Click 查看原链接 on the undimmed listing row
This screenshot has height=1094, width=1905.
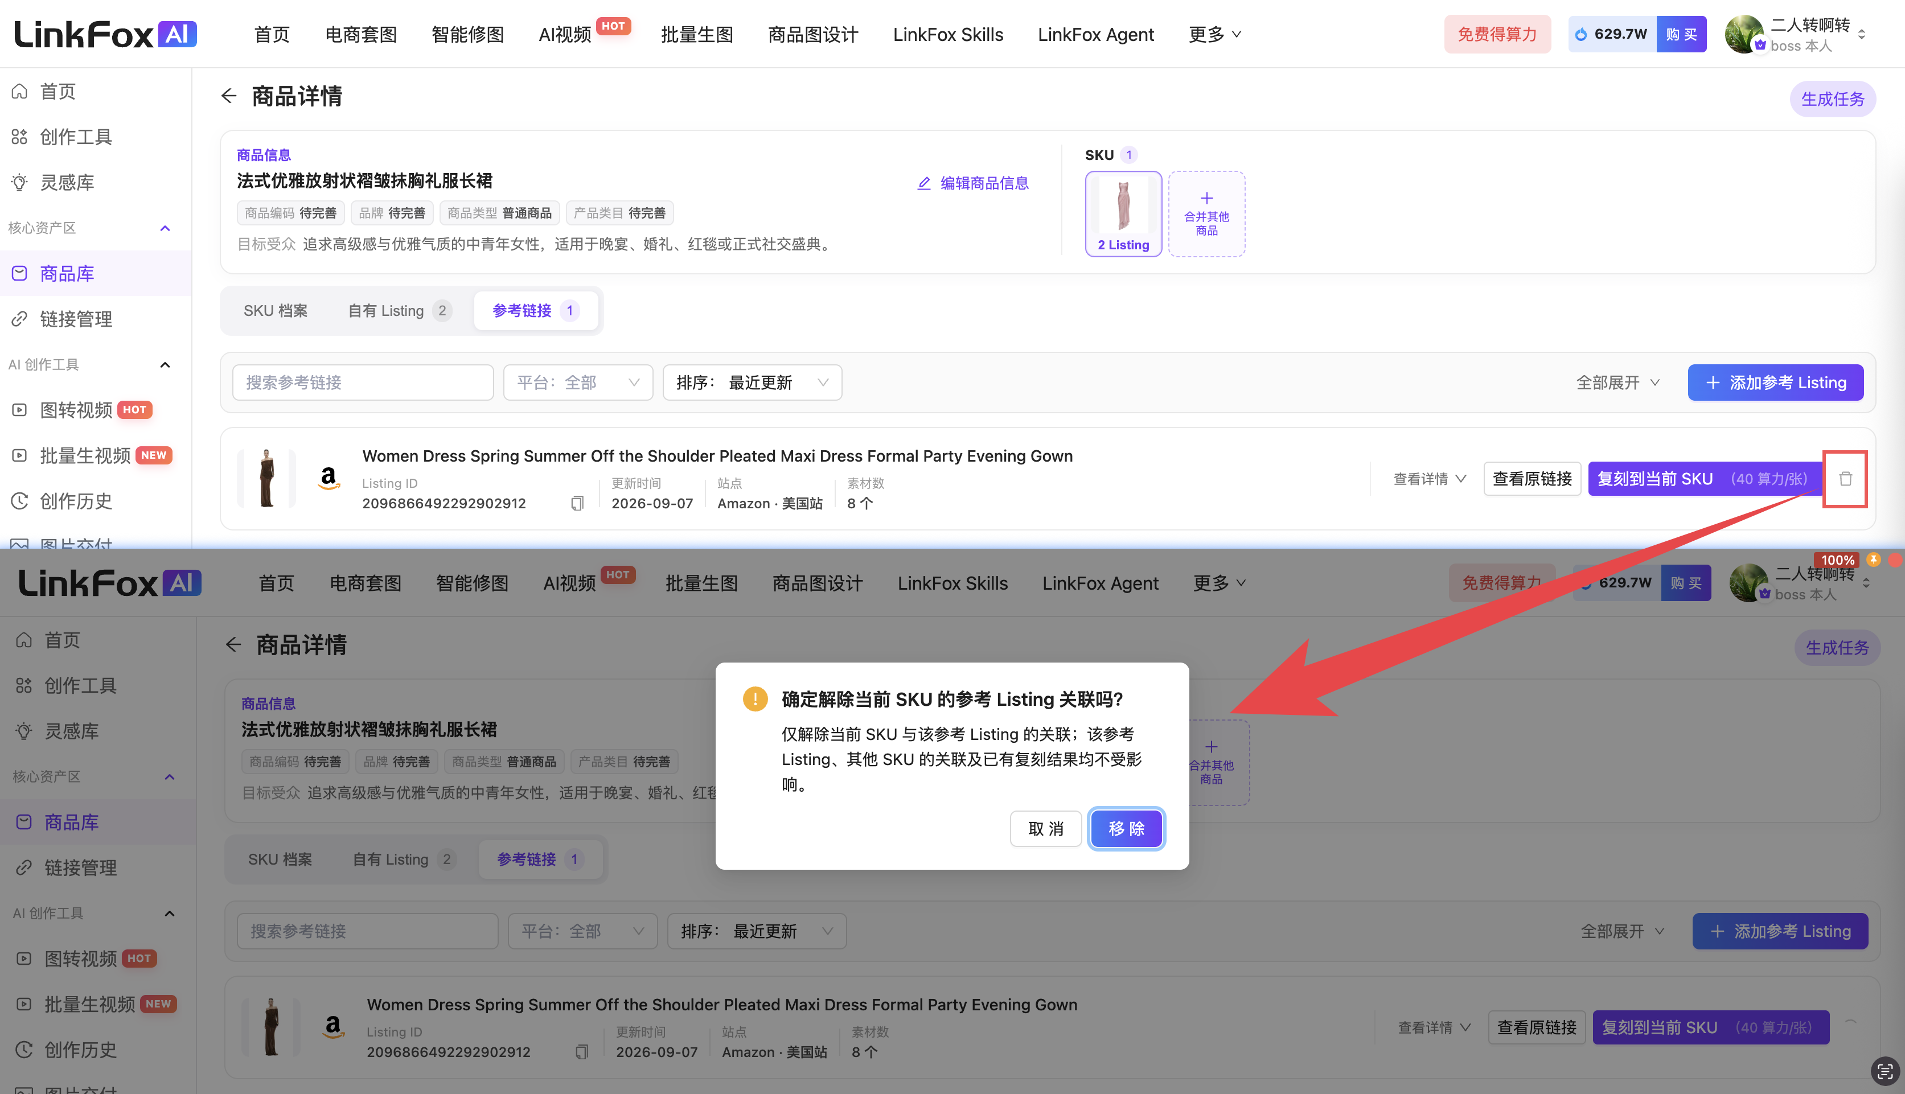click(1532, 479)
